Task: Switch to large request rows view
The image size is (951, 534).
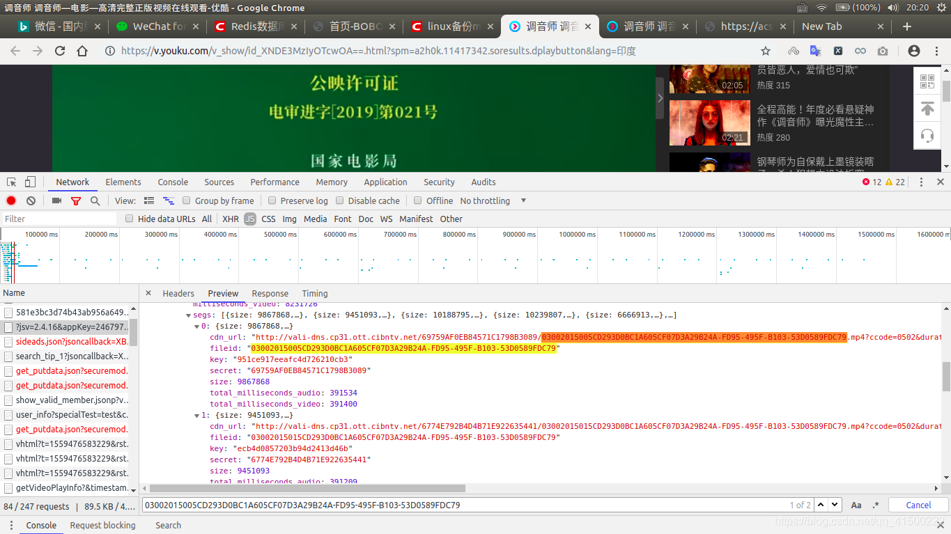Action: [149, 201]
